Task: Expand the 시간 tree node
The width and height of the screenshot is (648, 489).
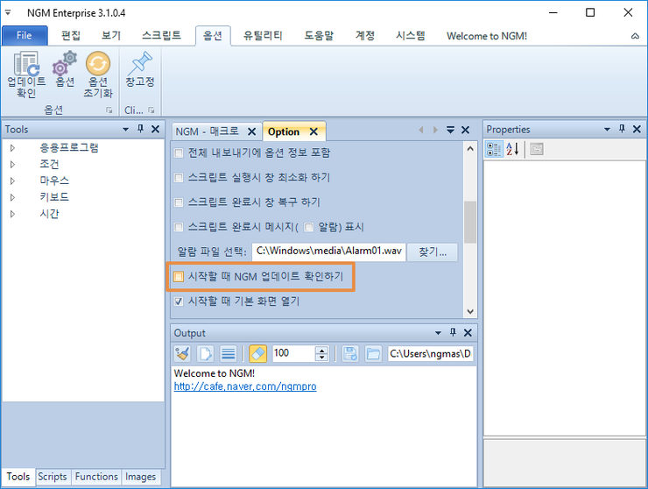Action: pyautogui.click(x=12, y=214)
